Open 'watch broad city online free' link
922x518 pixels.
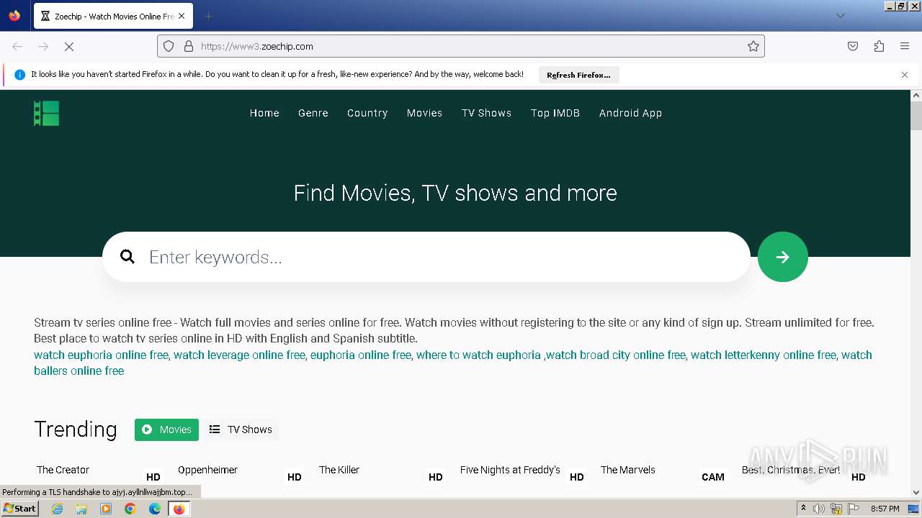pyautogui.click(x=616, y=355)
